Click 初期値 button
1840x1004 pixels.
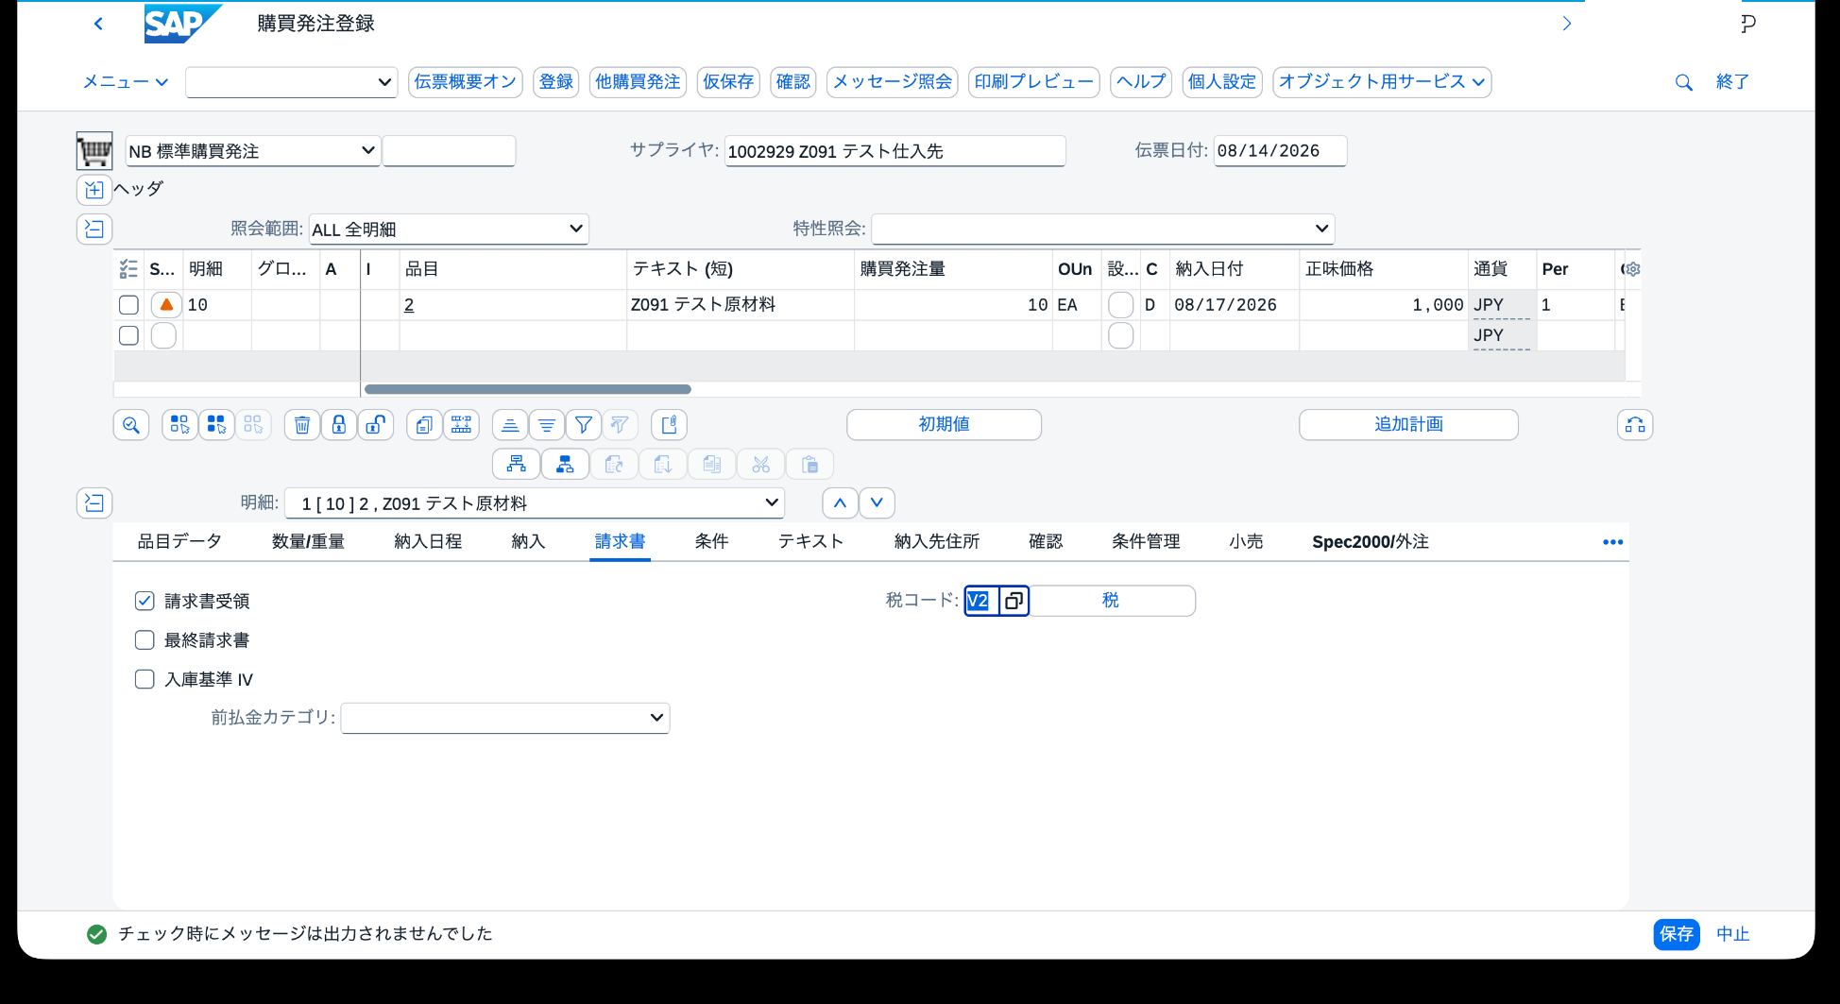coord(944,425)
